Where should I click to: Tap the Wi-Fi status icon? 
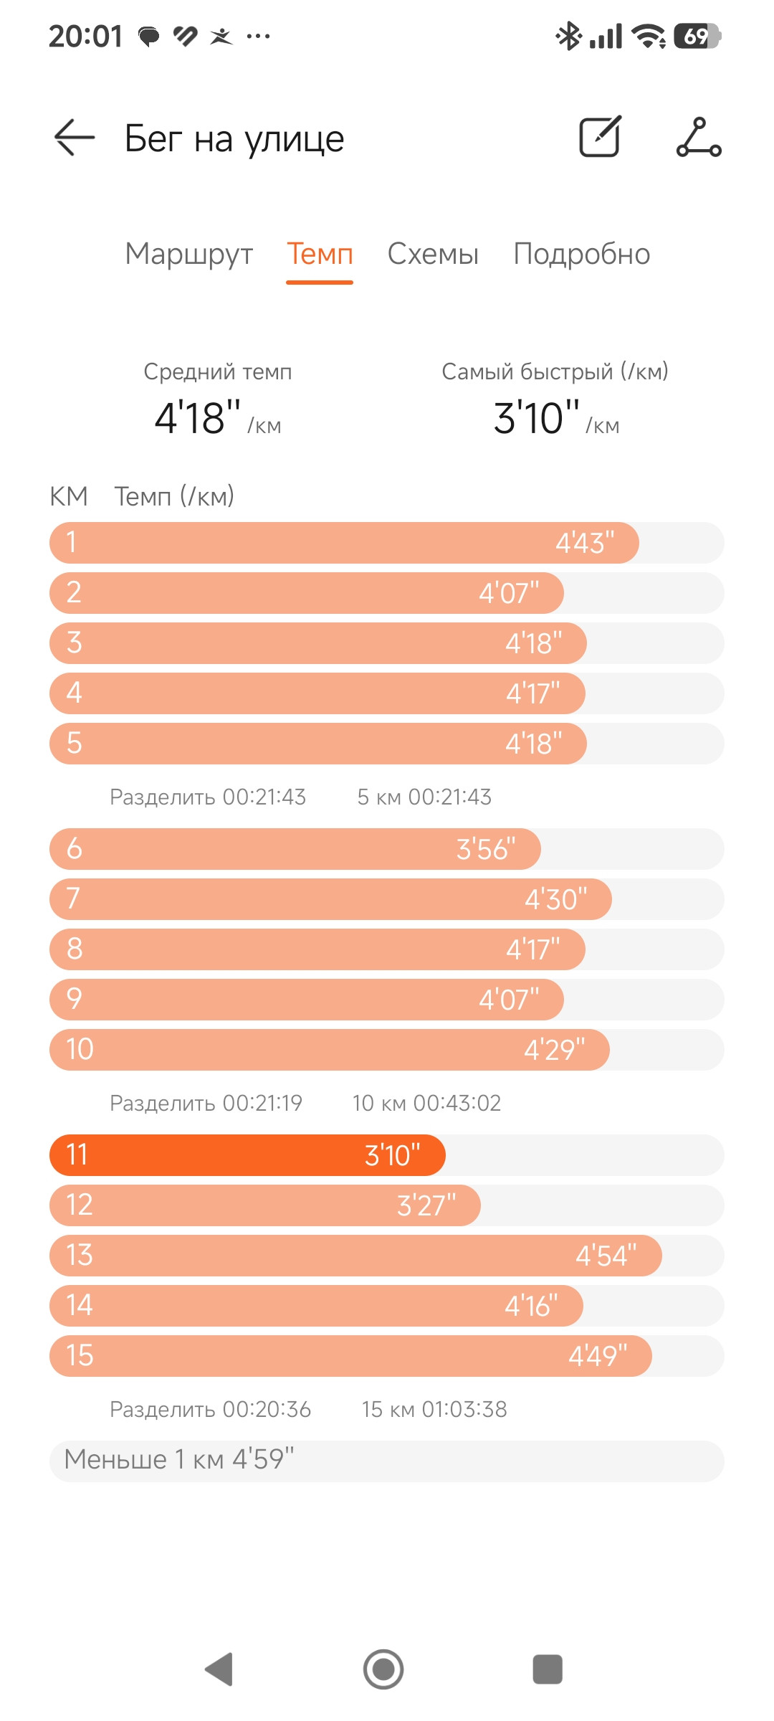click(649, 36)
